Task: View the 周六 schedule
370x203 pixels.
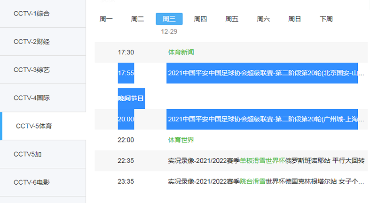Action: (x=263, y=19)
